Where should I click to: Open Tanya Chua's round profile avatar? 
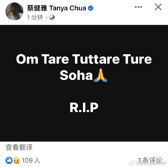pos(14,11)
